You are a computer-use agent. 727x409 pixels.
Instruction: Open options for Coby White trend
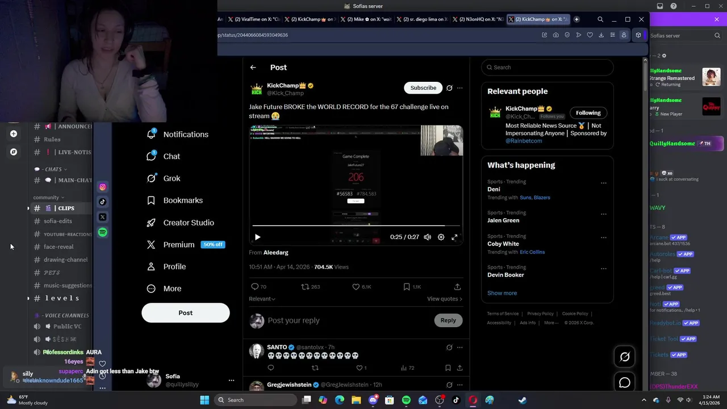(x=603, y=237)
